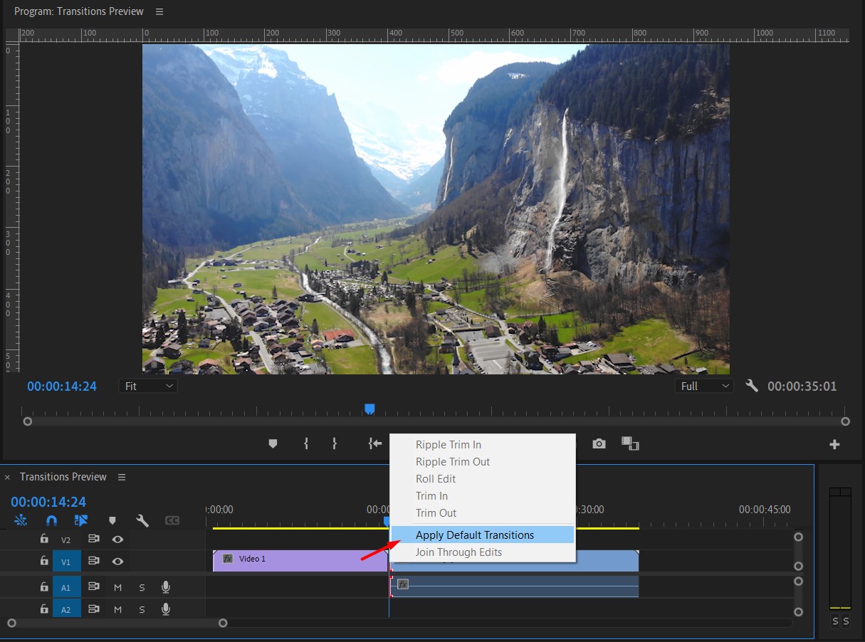Select the Video 1 clip
This screenshot has width=865, height=642.
(x=299, y=560)
